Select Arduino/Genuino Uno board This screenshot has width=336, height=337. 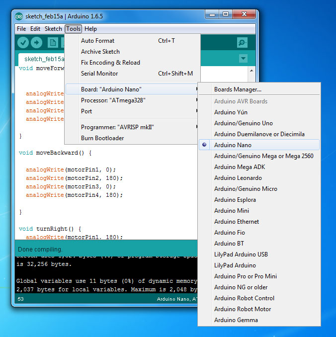(259, 123)
